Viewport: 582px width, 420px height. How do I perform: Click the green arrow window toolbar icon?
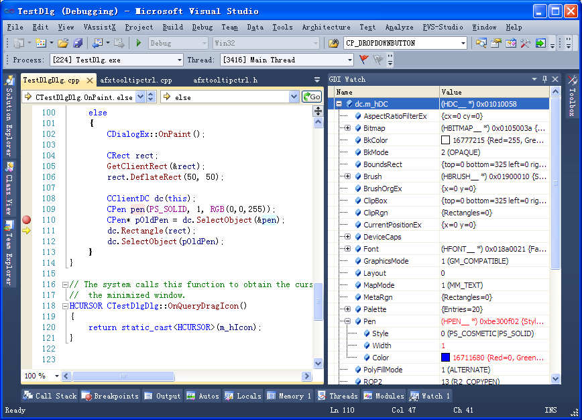[x=540, y=43]
